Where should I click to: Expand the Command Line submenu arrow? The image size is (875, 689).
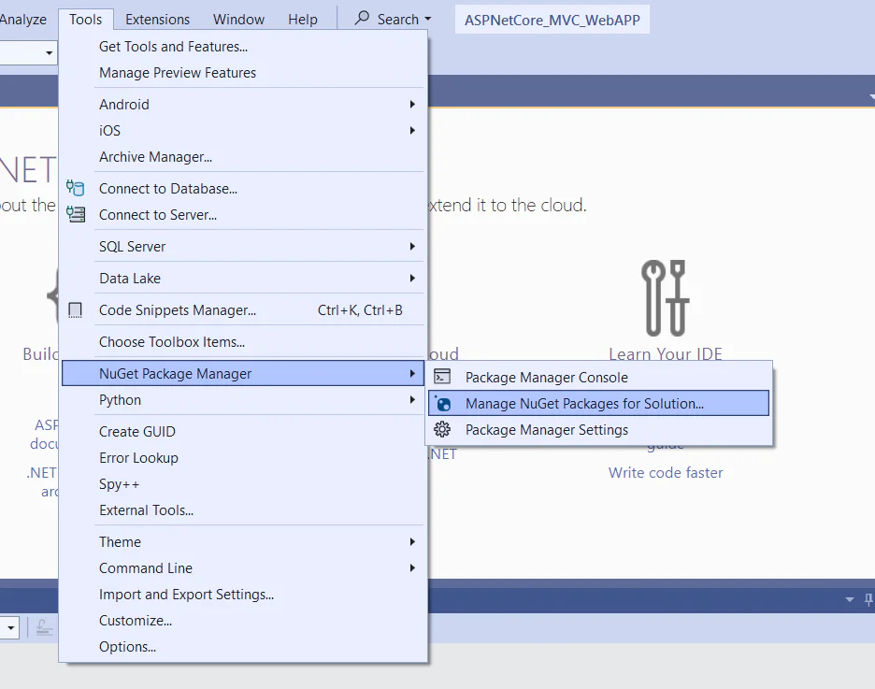coord(412,568)
